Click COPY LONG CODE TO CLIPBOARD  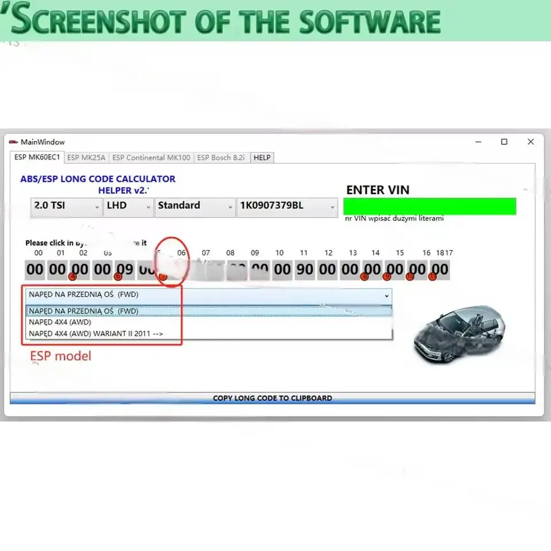coord(273,398)
